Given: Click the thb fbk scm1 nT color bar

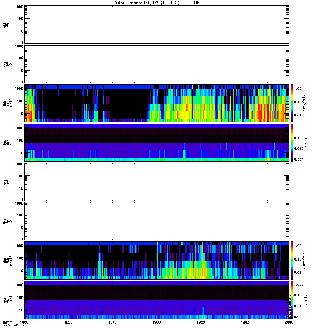Looking at the screenshot, I should tap(293, 142).
